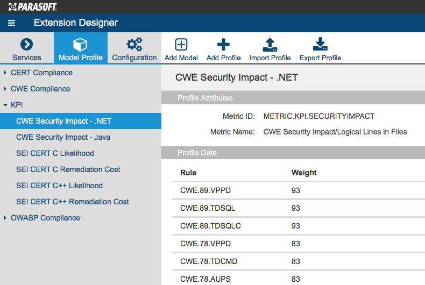The image size is (425, 285).
Task: Click the Metric Name label
Action: 232,132
